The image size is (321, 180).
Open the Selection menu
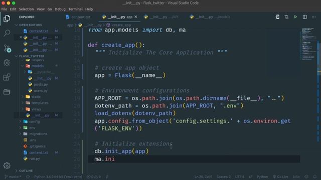click(x=26, y=9)
